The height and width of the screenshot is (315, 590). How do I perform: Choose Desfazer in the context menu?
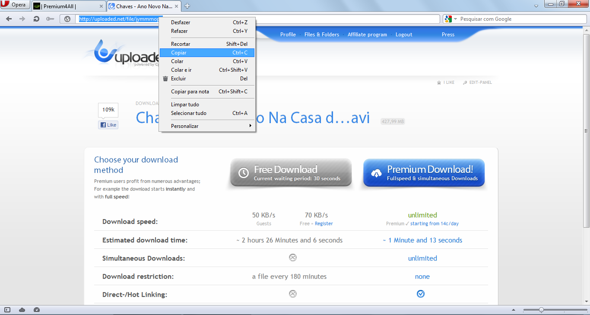207,22
